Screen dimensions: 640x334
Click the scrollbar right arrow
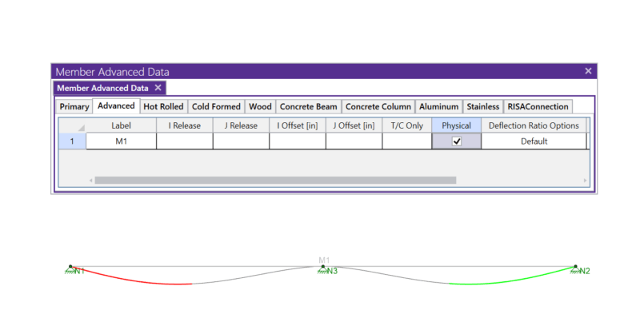click(585, 181)
